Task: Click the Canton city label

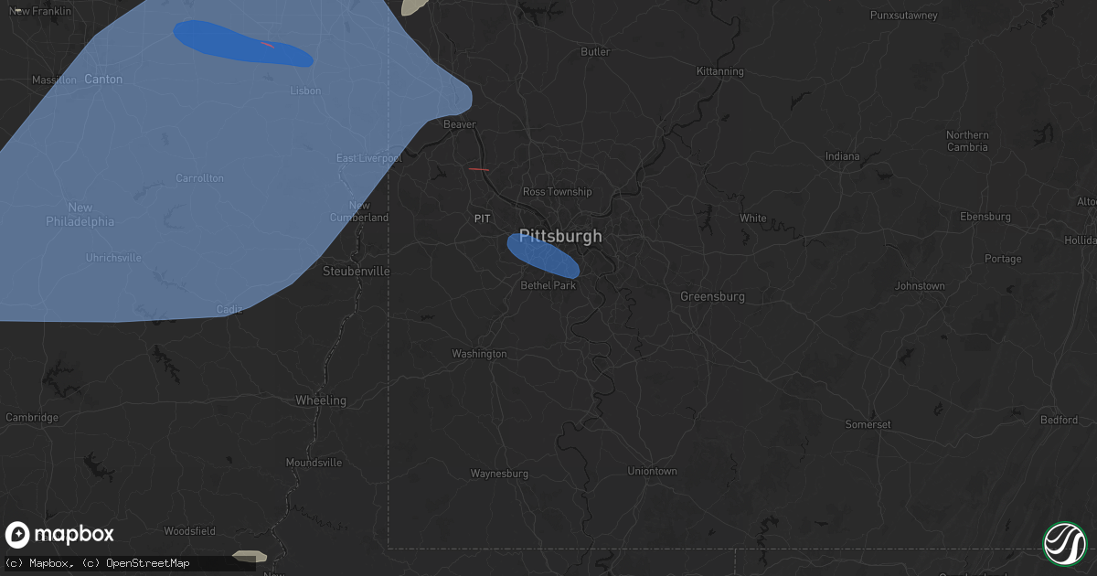Action: click(x=103, y=80)
